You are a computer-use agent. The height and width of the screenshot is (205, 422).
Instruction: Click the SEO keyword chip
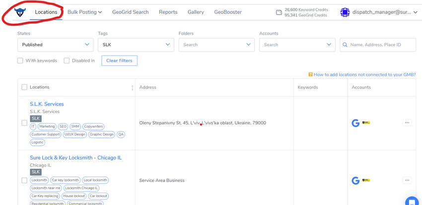[x=63, y=126]
